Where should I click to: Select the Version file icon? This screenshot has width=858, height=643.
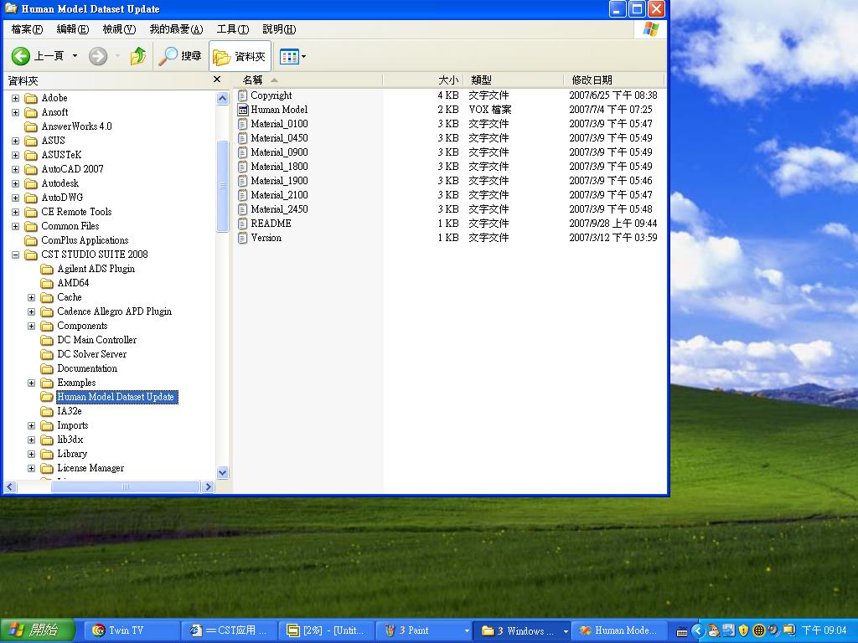point(243,237)
